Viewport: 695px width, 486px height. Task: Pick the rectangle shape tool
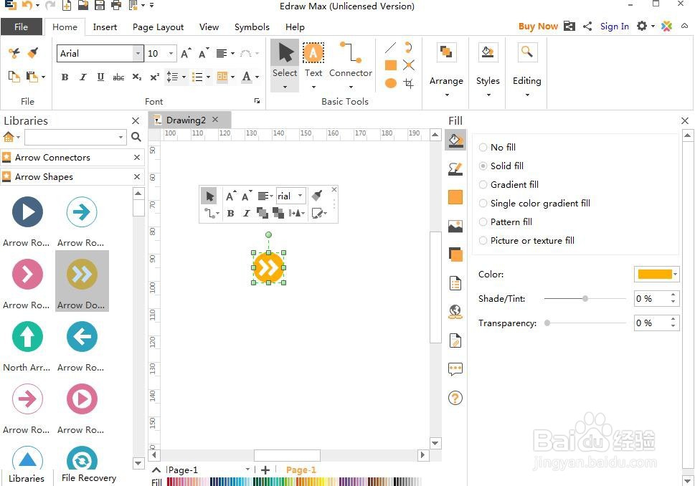[390, 65]
